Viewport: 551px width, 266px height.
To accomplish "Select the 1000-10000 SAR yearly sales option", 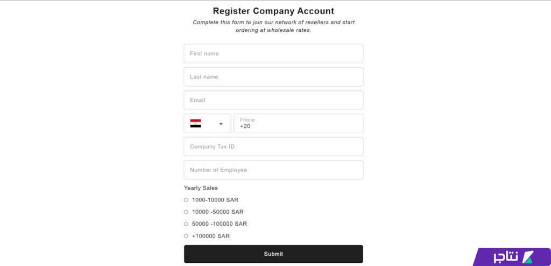I will click(x=186, y=200).
